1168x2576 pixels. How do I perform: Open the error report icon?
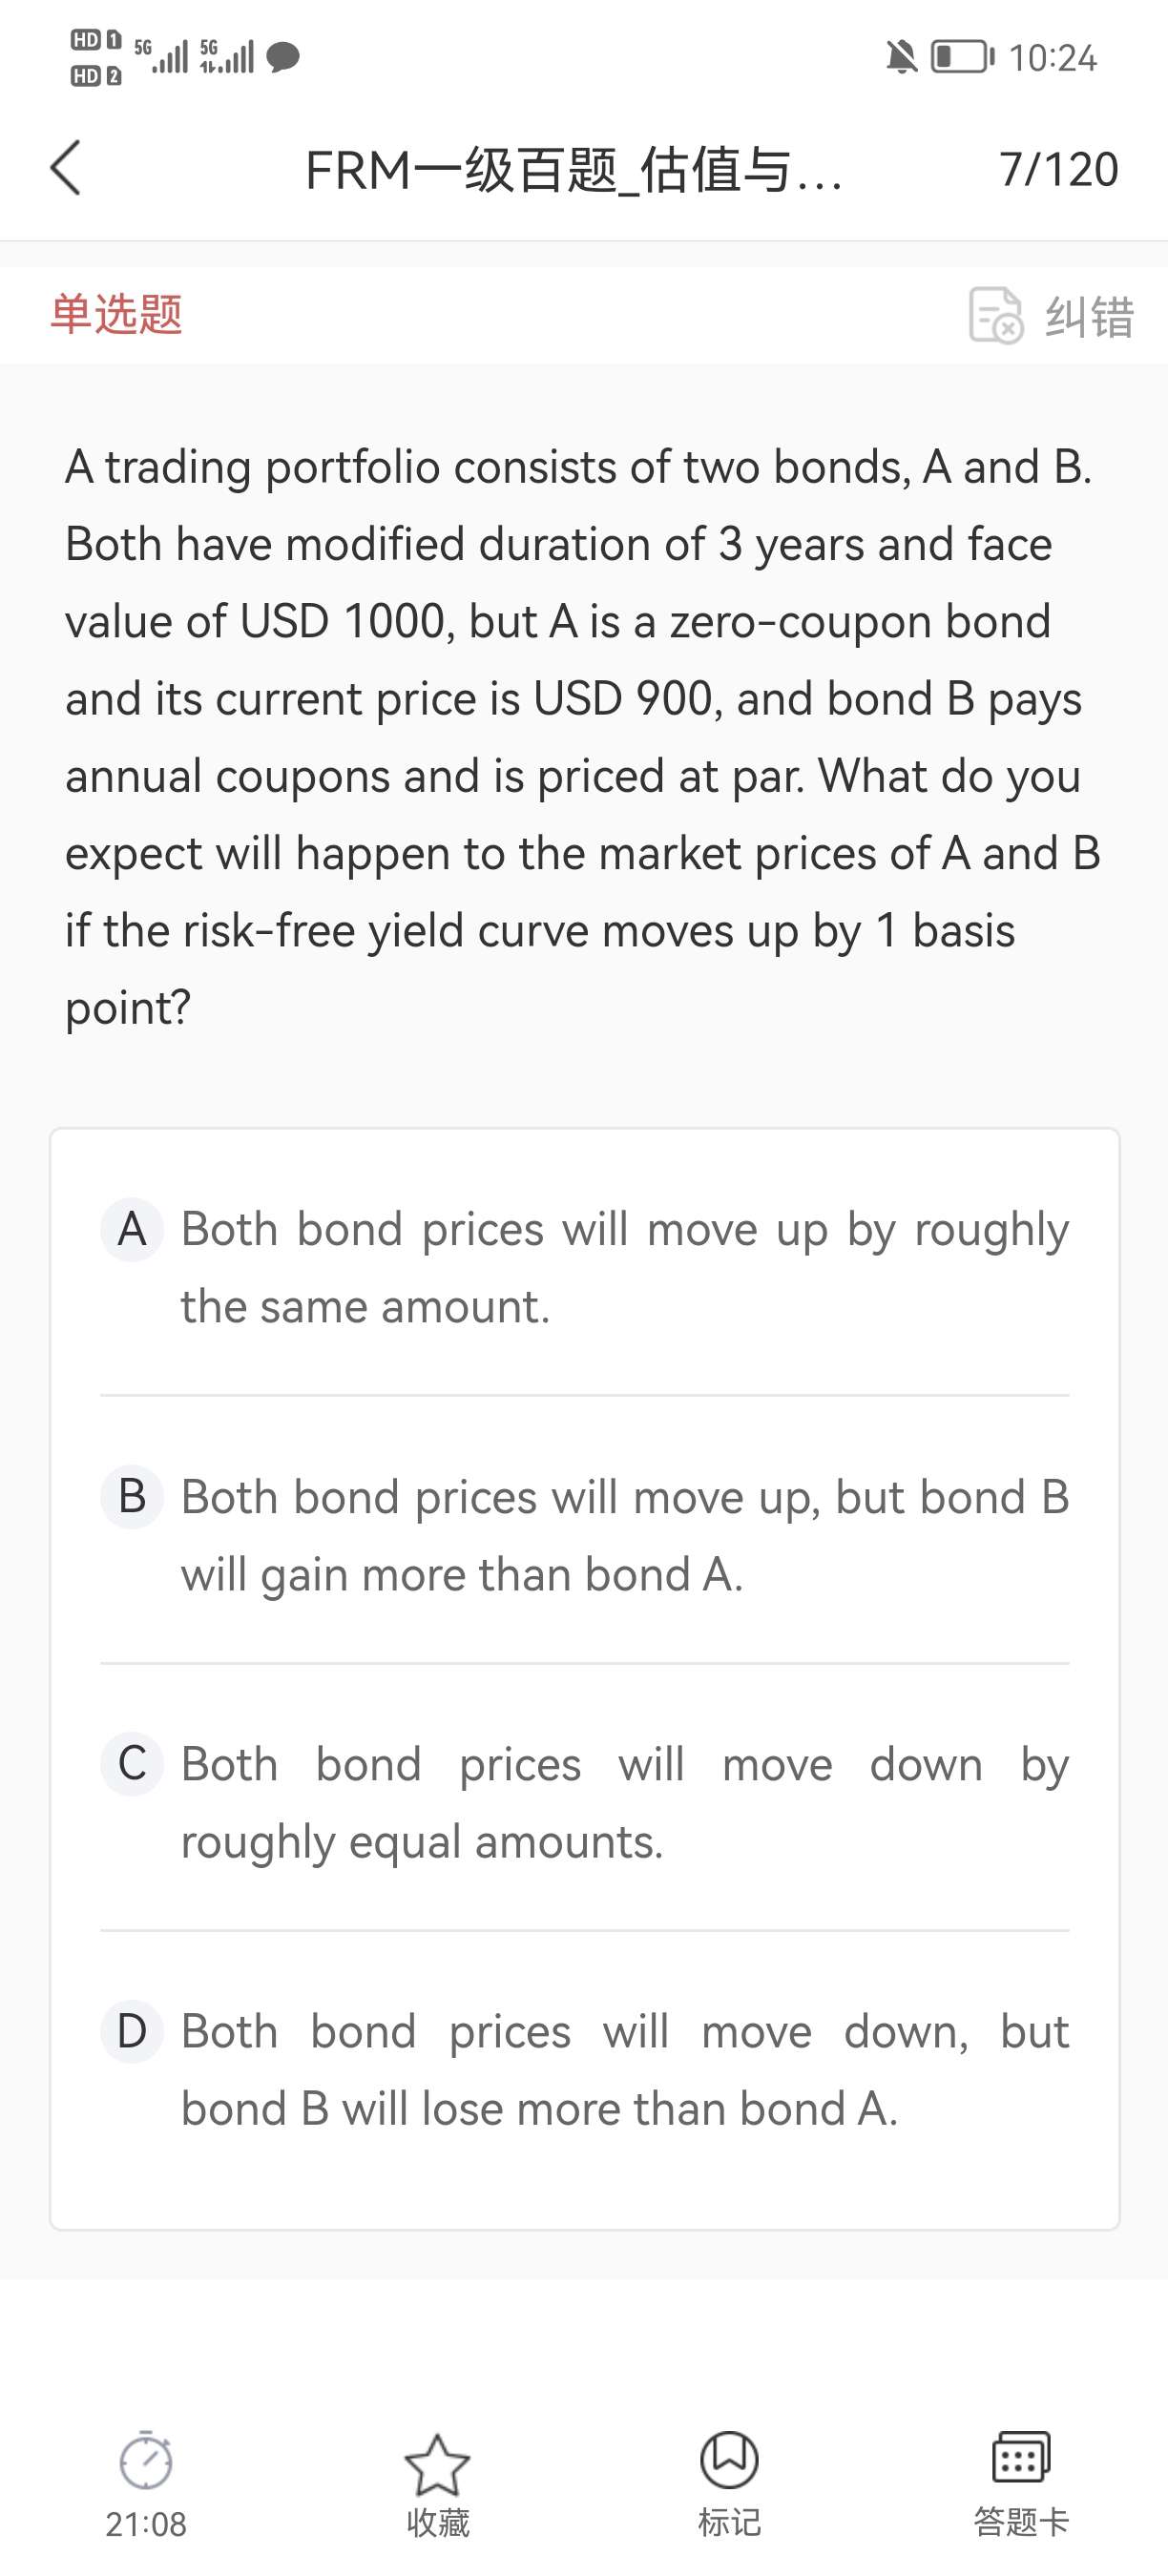pyautogui.click(x=995, y=316)
